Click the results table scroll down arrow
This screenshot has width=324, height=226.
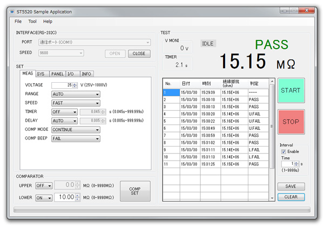(272, 198)
